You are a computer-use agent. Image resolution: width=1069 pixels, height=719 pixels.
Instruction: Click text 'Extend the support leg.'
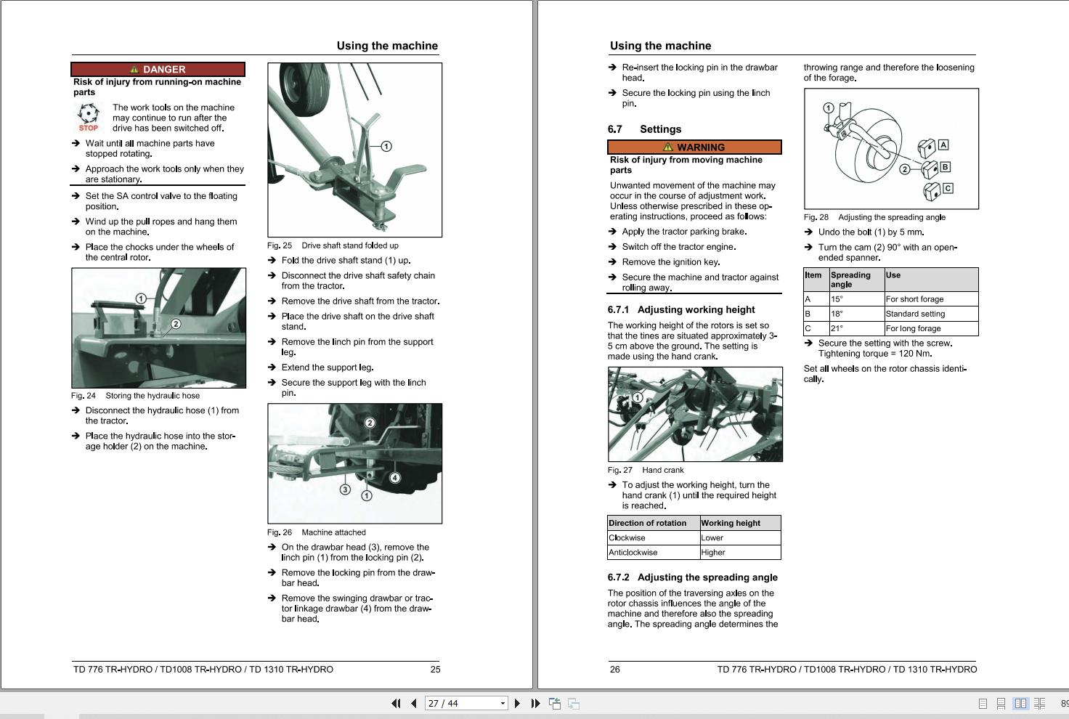coord(328,367)
